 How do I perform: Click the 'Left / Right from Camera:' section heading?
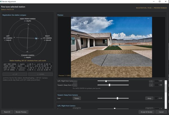tap(66, 106)
